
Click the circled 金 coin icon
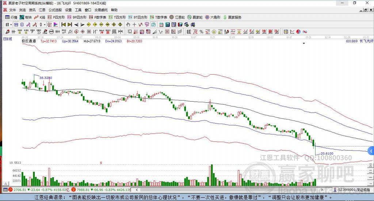(214, 31)
